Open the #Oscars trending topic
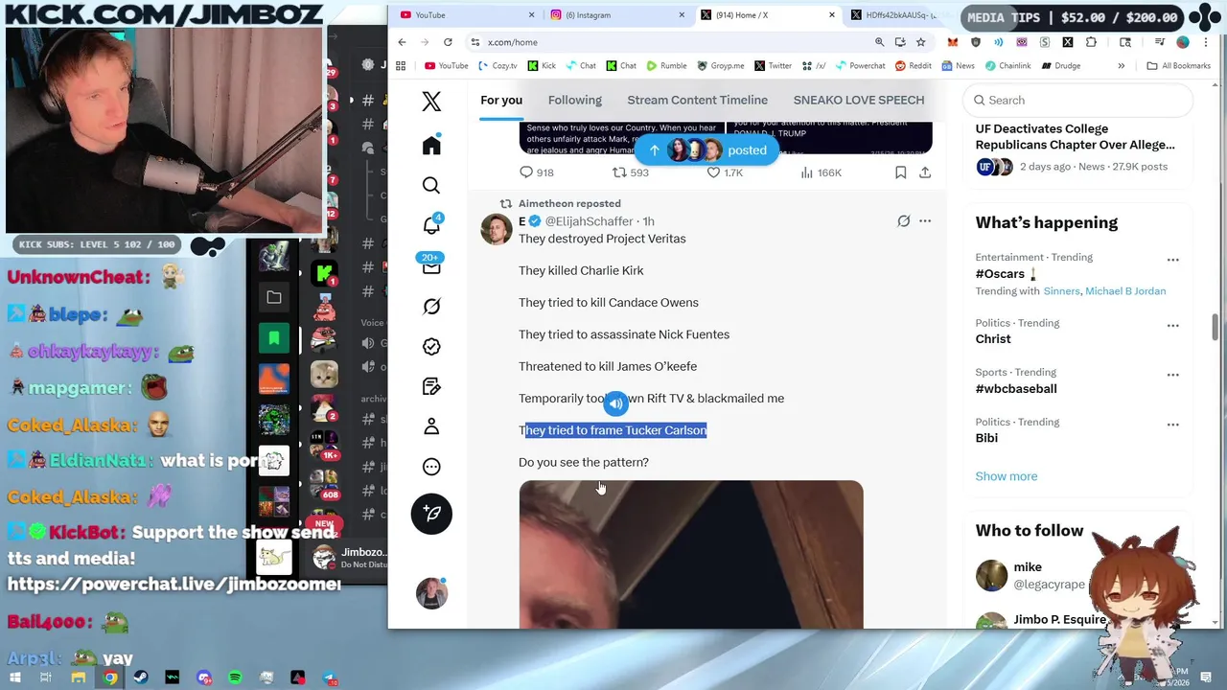 1002,274
